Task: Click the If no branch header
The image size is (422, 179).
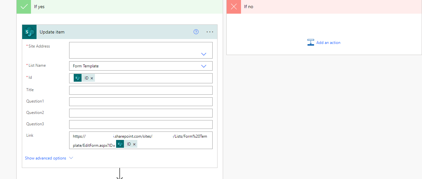Action: tap(324, 7)
